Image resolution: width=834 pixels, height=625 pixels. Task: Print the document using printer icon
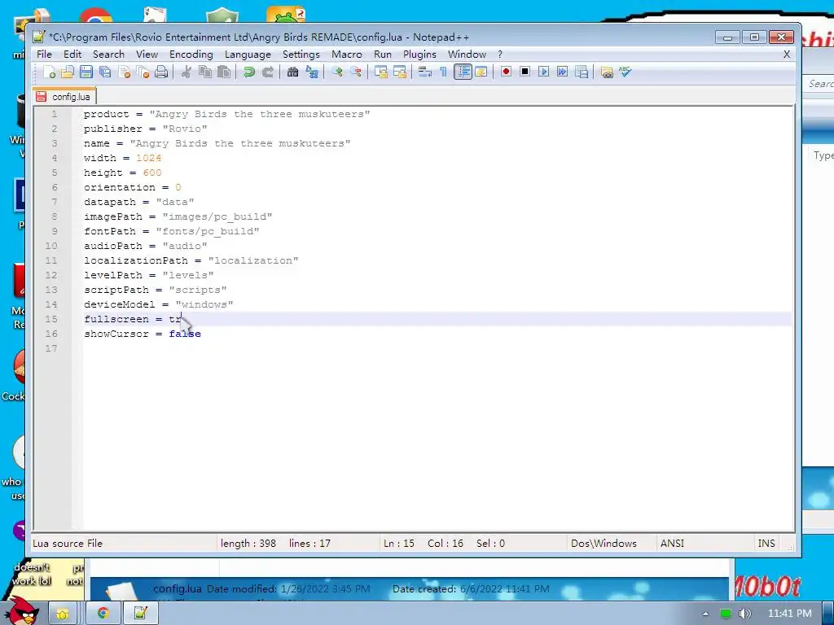pos(161,72)
